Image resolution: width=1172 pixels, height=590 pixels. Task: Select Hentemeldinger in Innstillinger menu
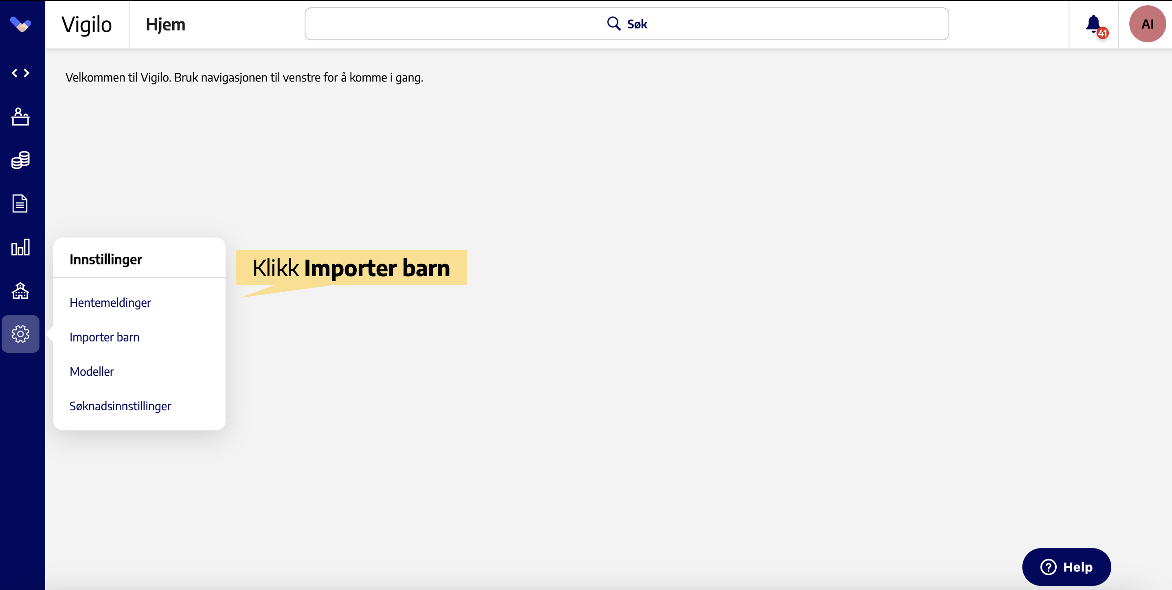[x=110, y=302]
